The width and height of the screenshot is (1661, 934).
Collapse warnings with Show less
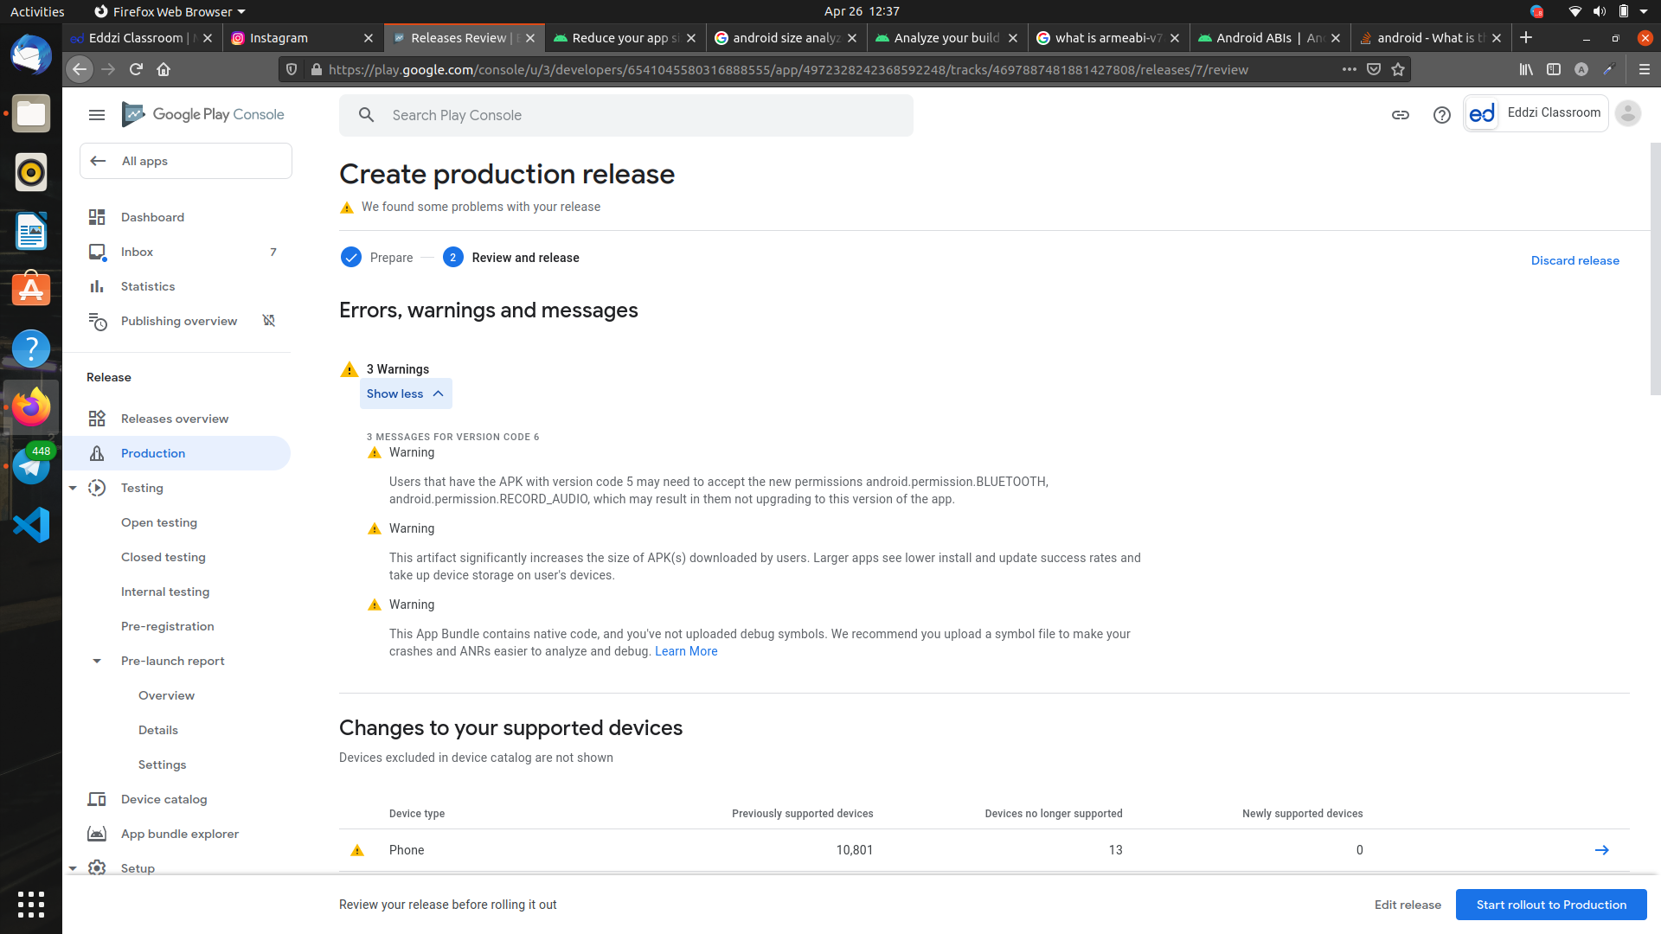[405, 393]
